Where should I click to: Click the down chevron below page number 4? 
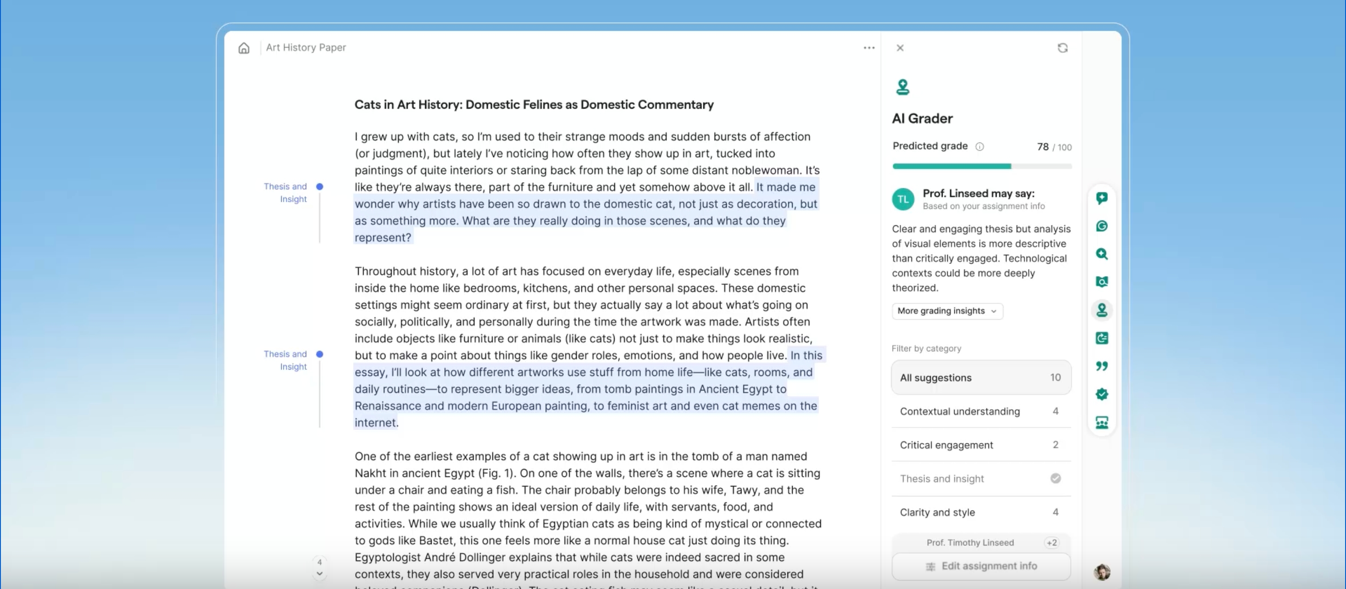(319, 574)
